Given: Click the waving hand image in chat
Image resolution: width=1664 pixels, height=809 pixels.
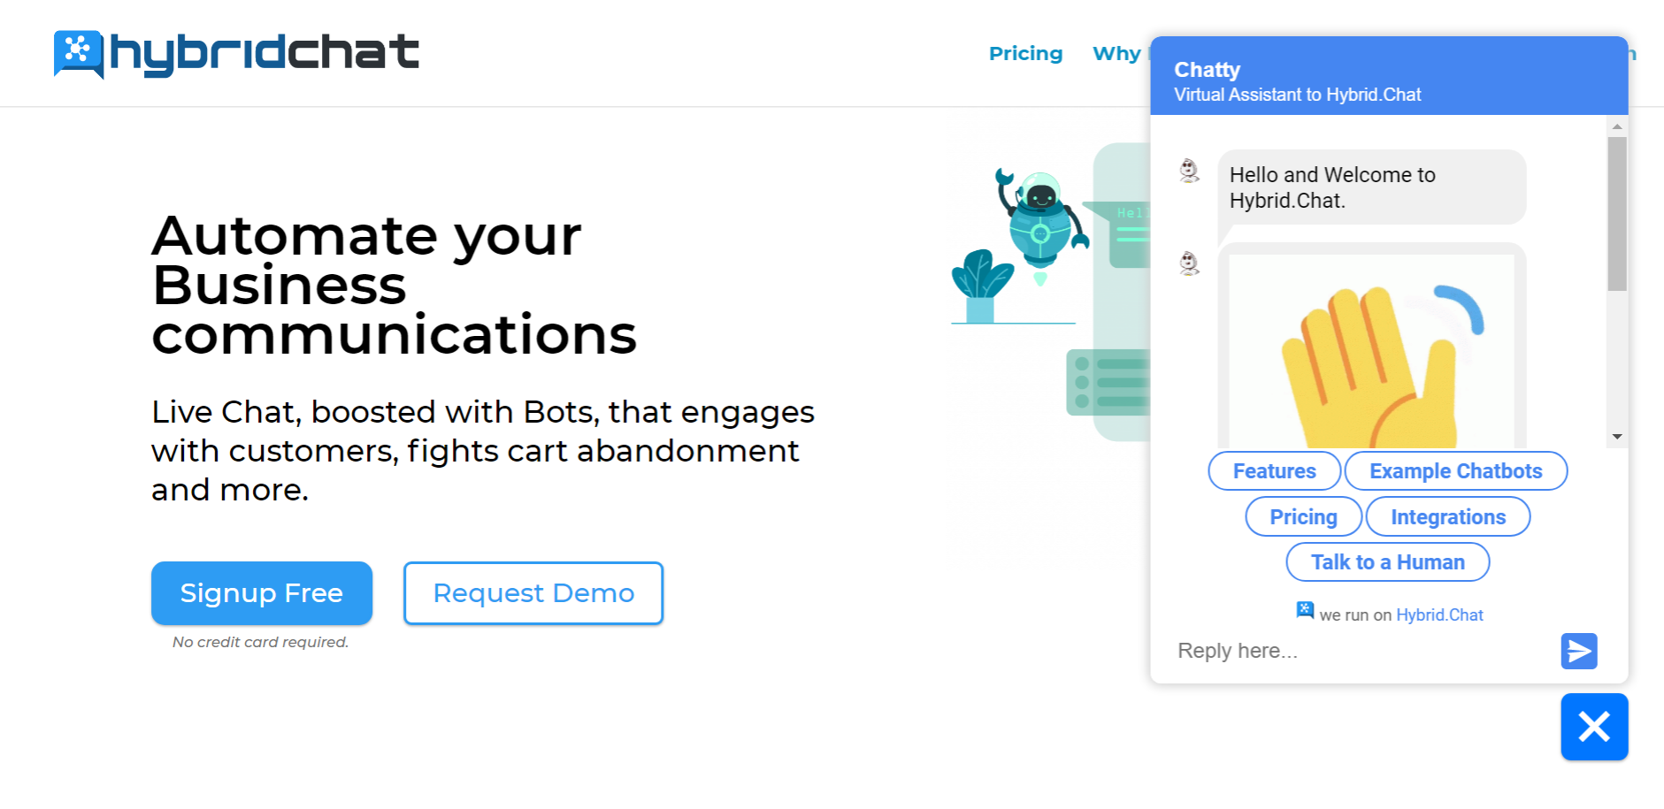Looking at the screenshot, I should (1371, 354).
